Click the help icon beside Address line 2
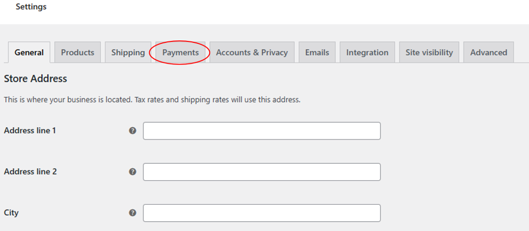Viewport: 529px width, 231px height. point(132,172)
